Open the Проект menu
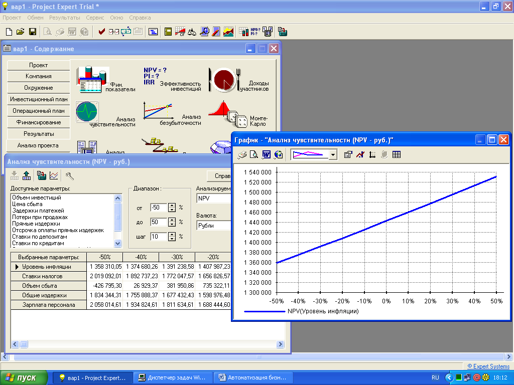514x385 pixels. (x=12, y=18)
